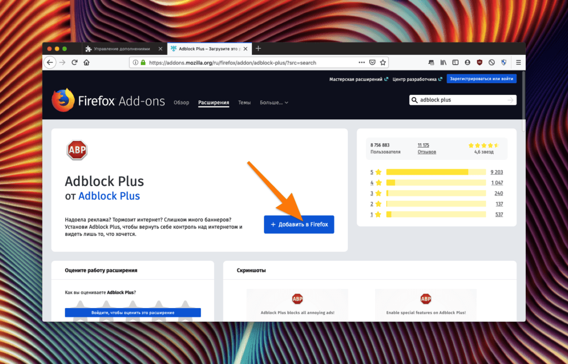Close the Управление дополнениями tab
Screen dimensions: 568x364
click(160, 49)
